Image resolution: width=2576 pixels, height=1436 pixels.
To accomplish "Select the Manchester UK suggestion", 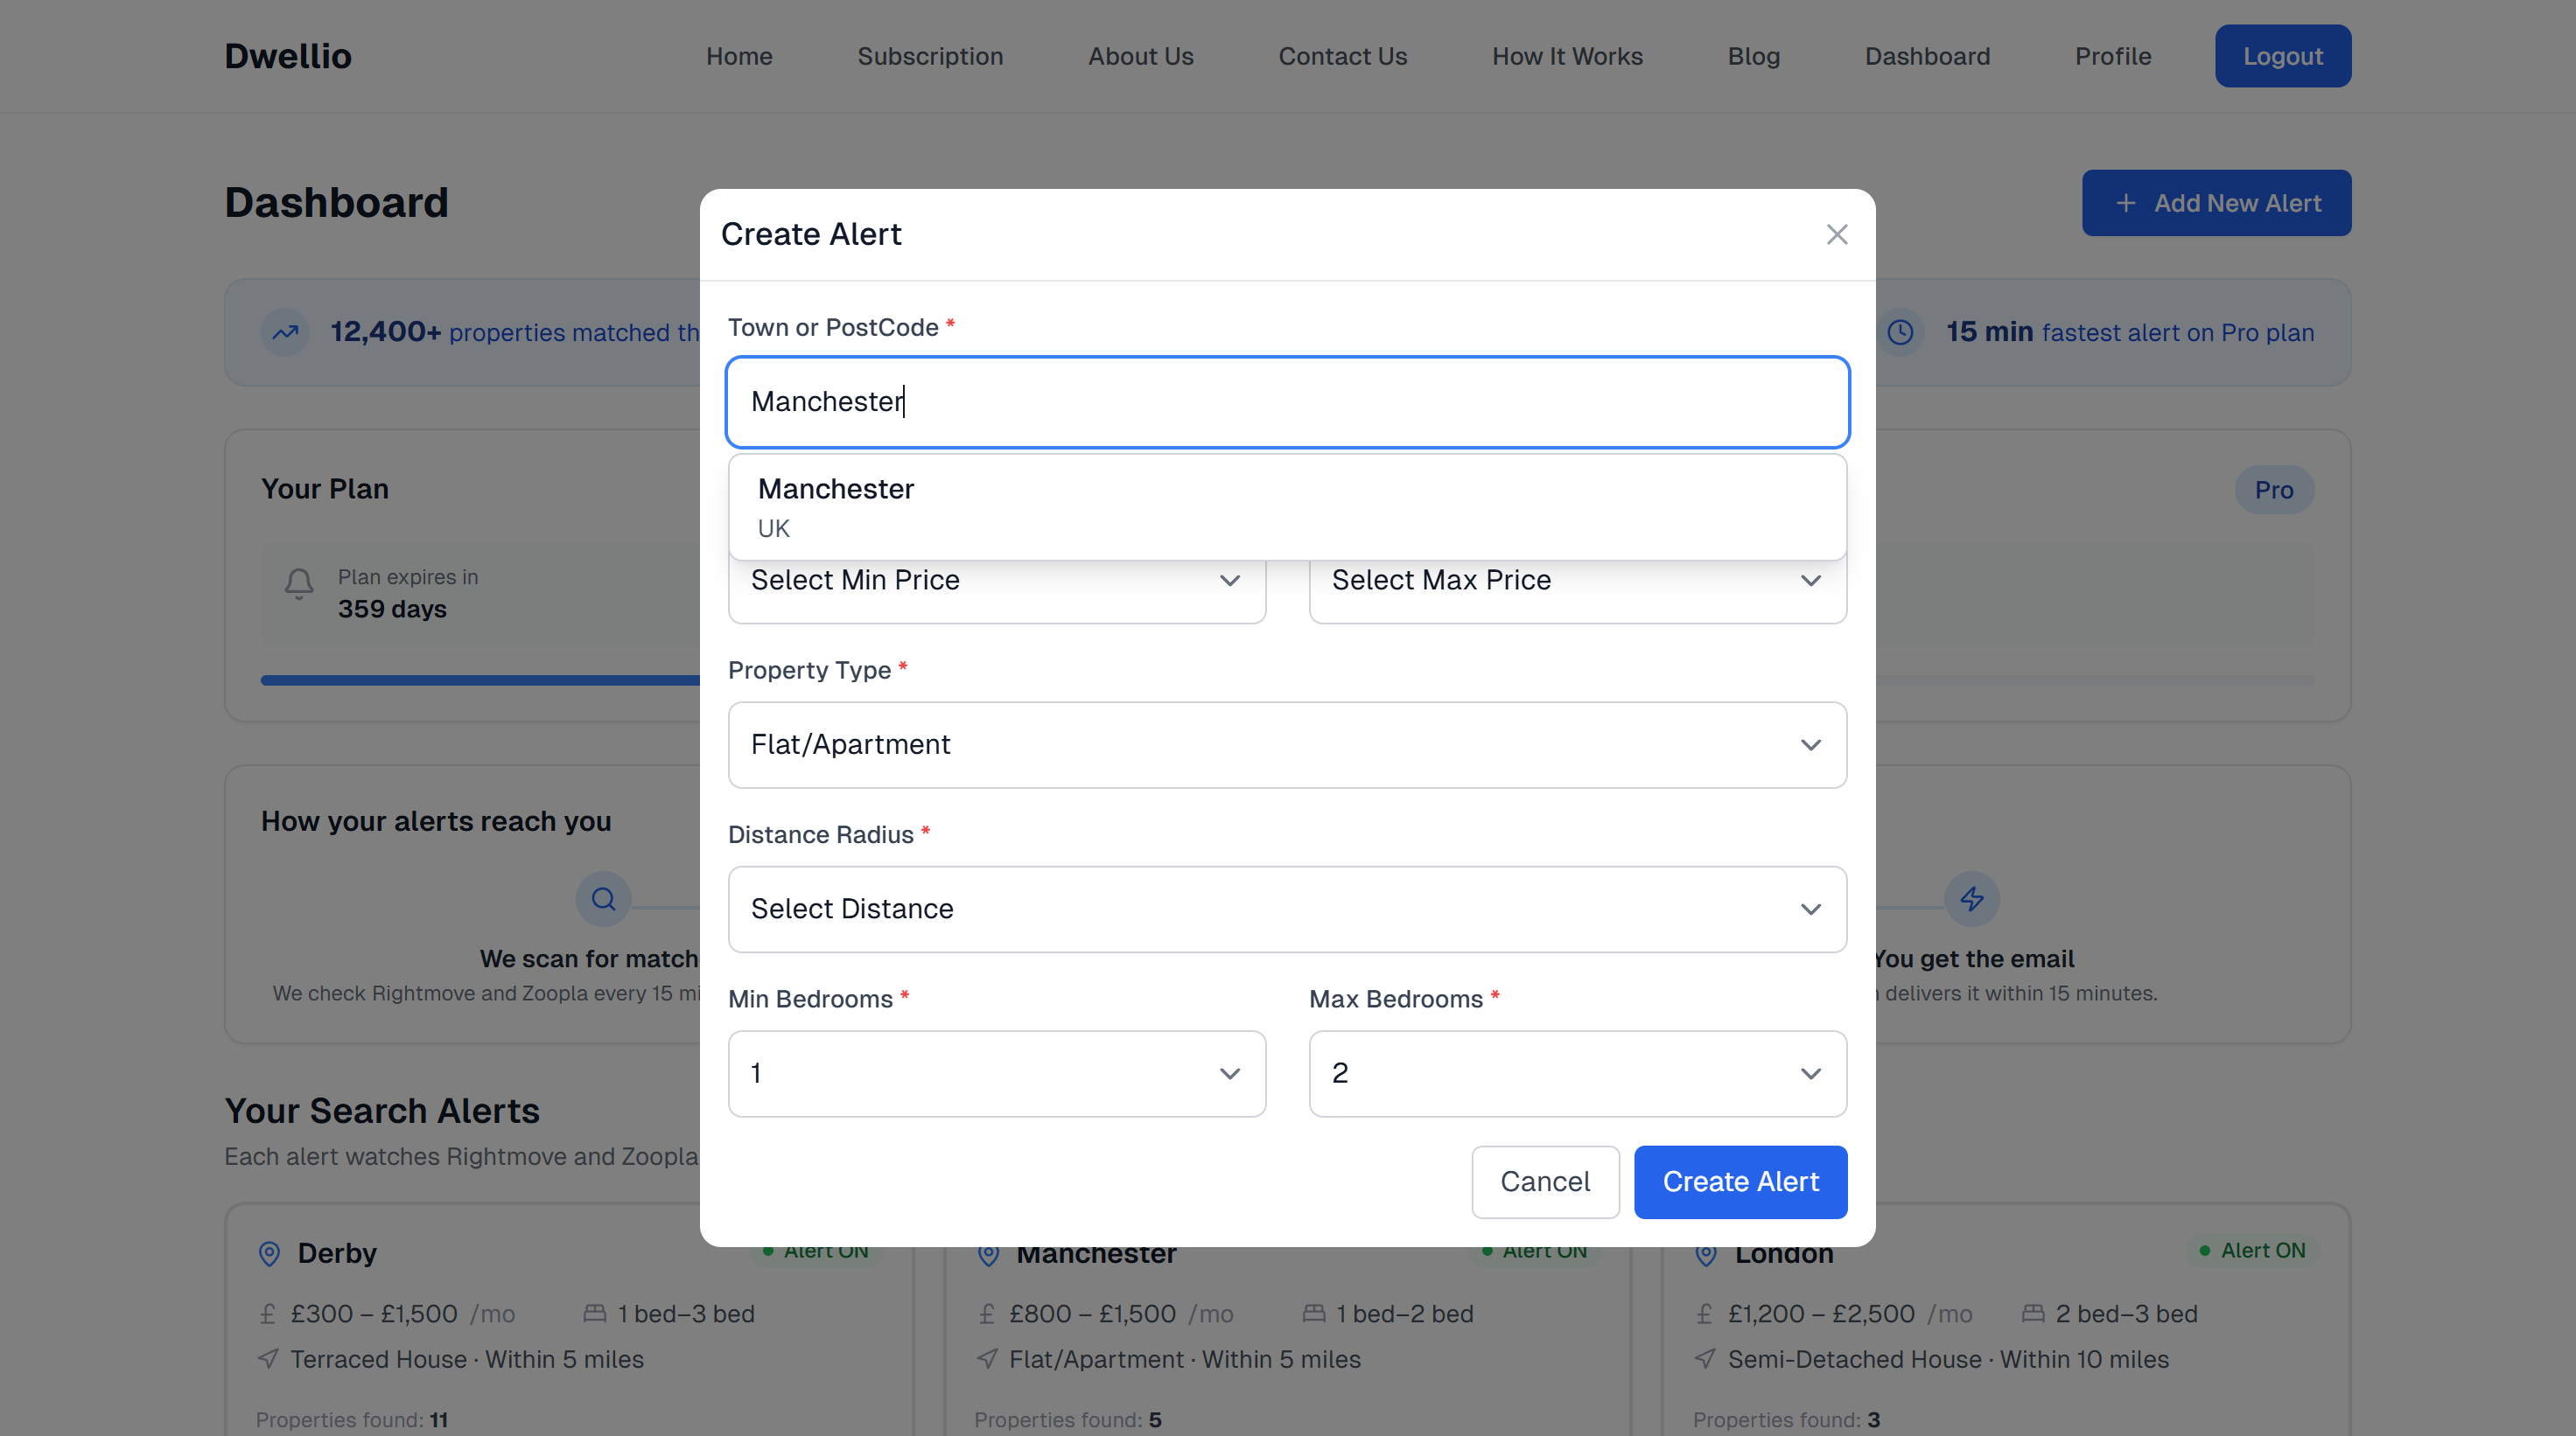I will point(1287,505).
